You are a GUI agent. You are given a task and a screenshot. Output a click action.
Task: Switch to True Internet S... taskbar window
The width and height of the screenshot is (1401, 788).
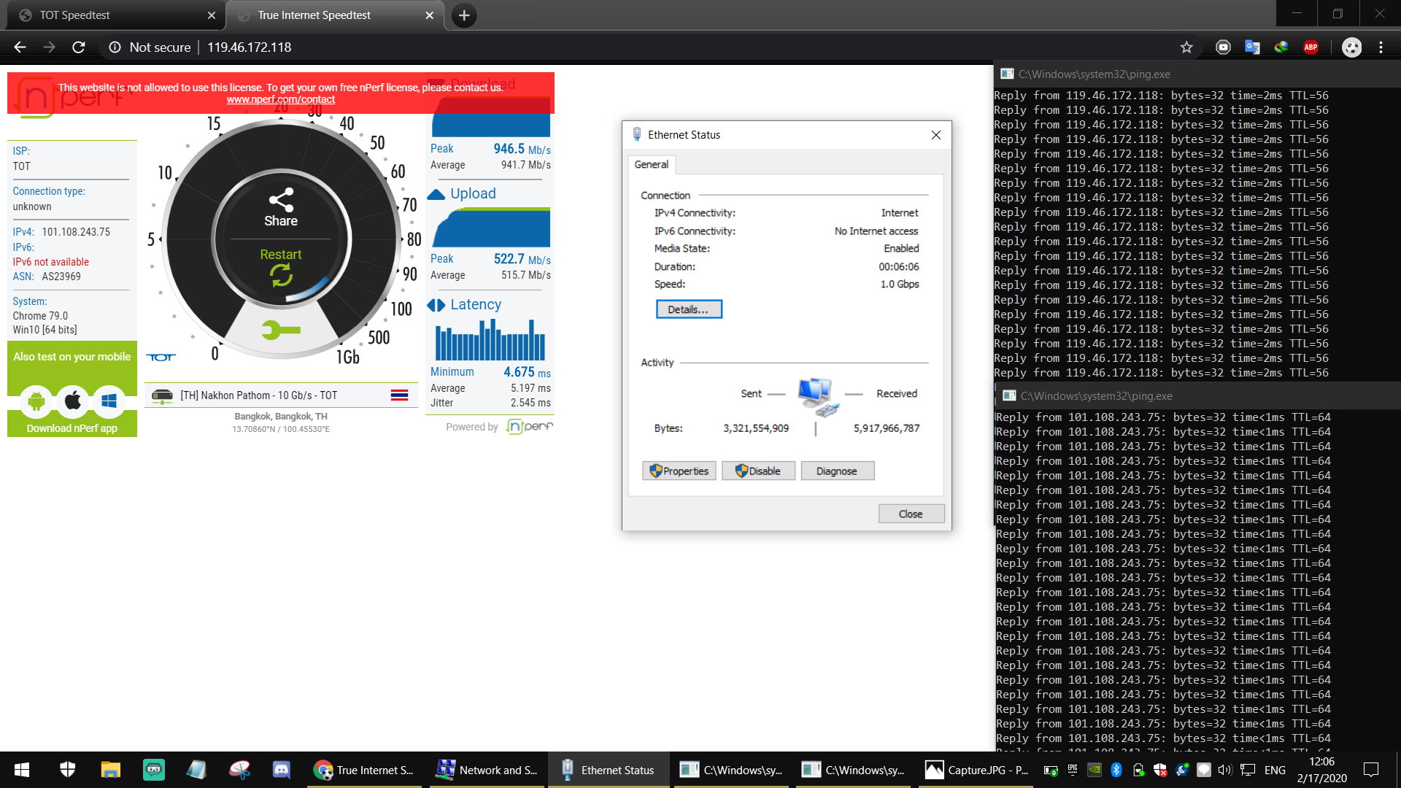(x=365, y=770)
